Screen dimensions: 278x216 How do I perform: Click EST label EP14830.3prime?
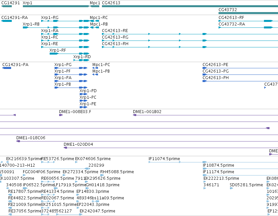[x=93, y=192]
